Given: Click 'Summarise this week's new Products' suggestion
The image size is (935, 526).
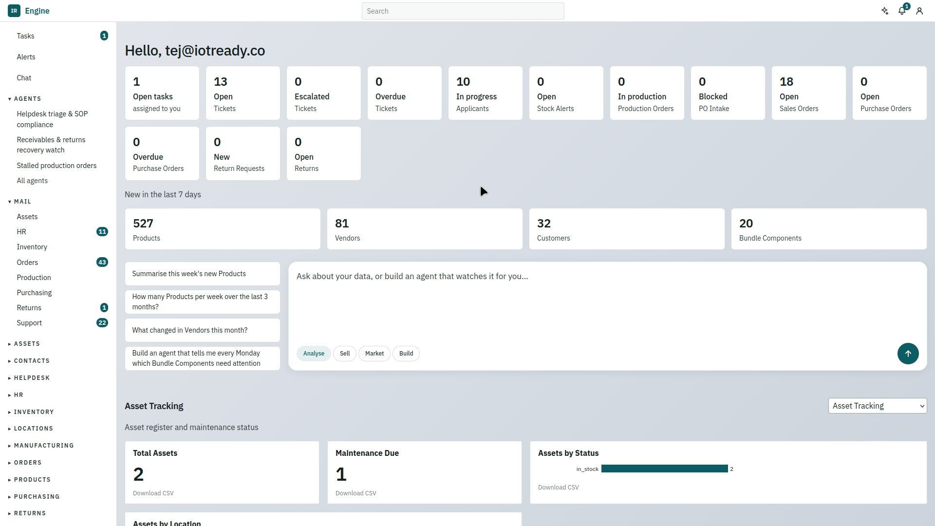Looking at the screenshot, I should (202, 274).
